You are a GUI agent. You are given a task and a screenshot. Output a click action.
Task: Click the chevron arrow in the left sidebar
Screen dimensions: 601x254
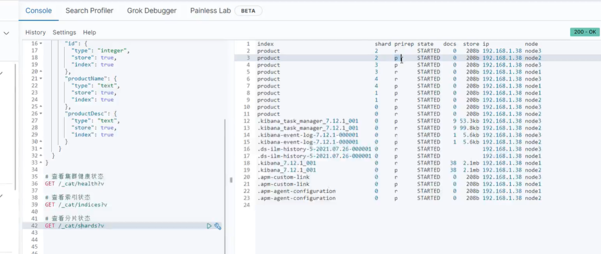click(x=6, y=33)
